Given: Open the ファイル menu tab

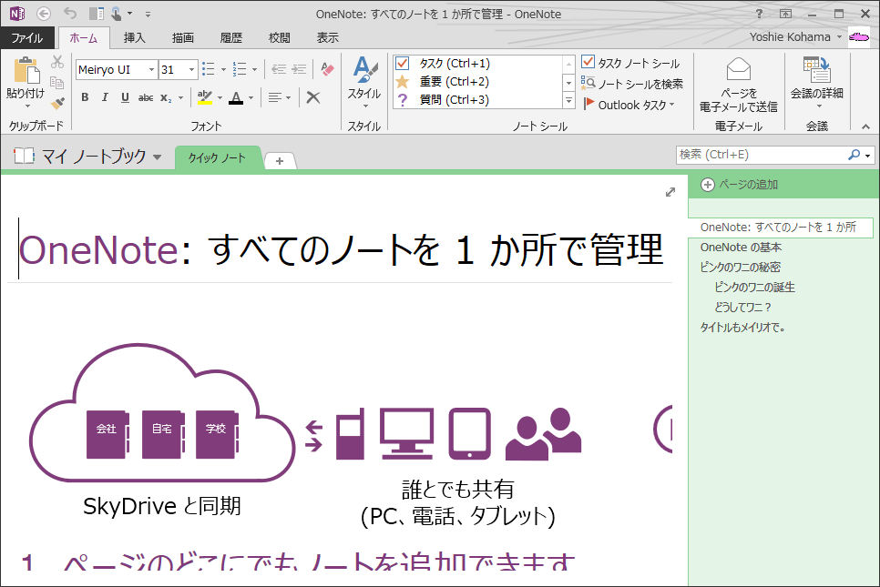Looking at the screenshot, I should [27, 37].
